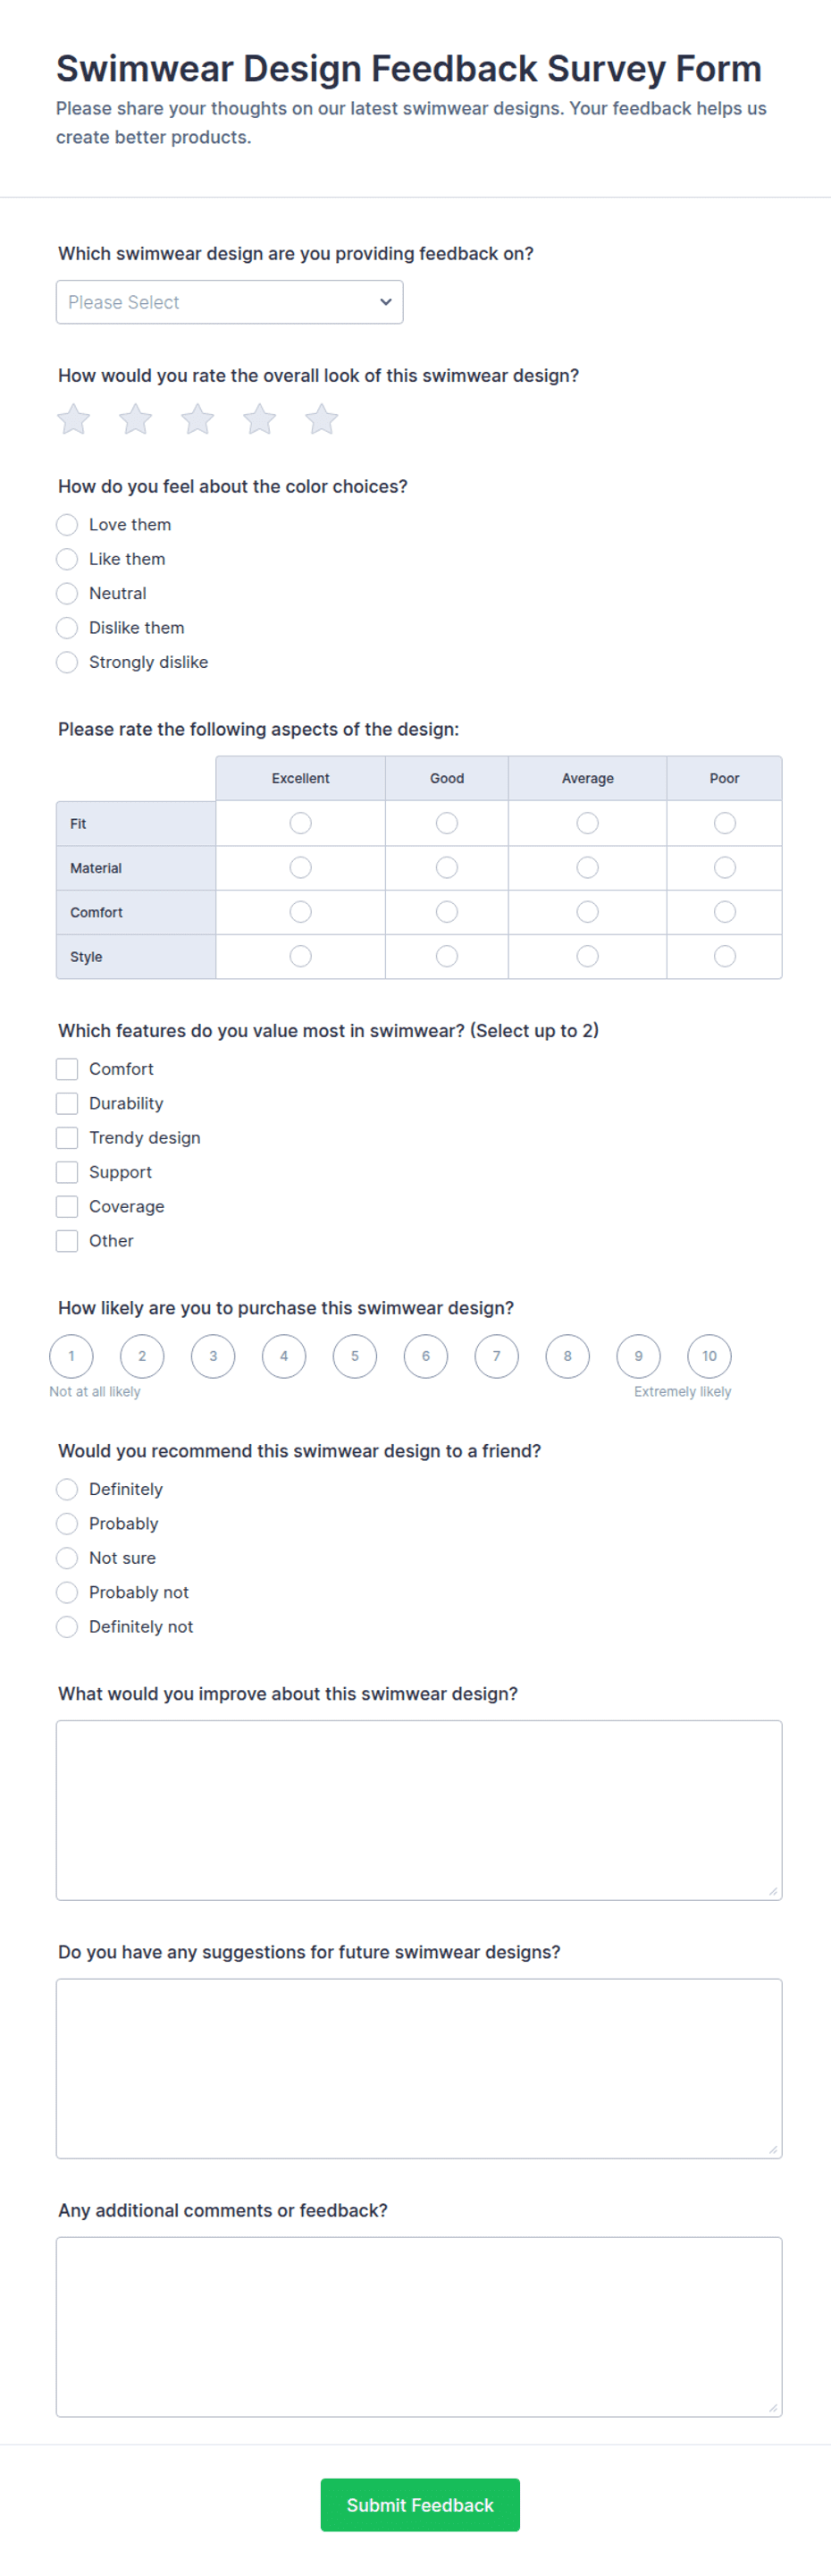Select purchase likelihood number 8
The width and height of the screenshot is (831, 2576).
coord(567,1356)
